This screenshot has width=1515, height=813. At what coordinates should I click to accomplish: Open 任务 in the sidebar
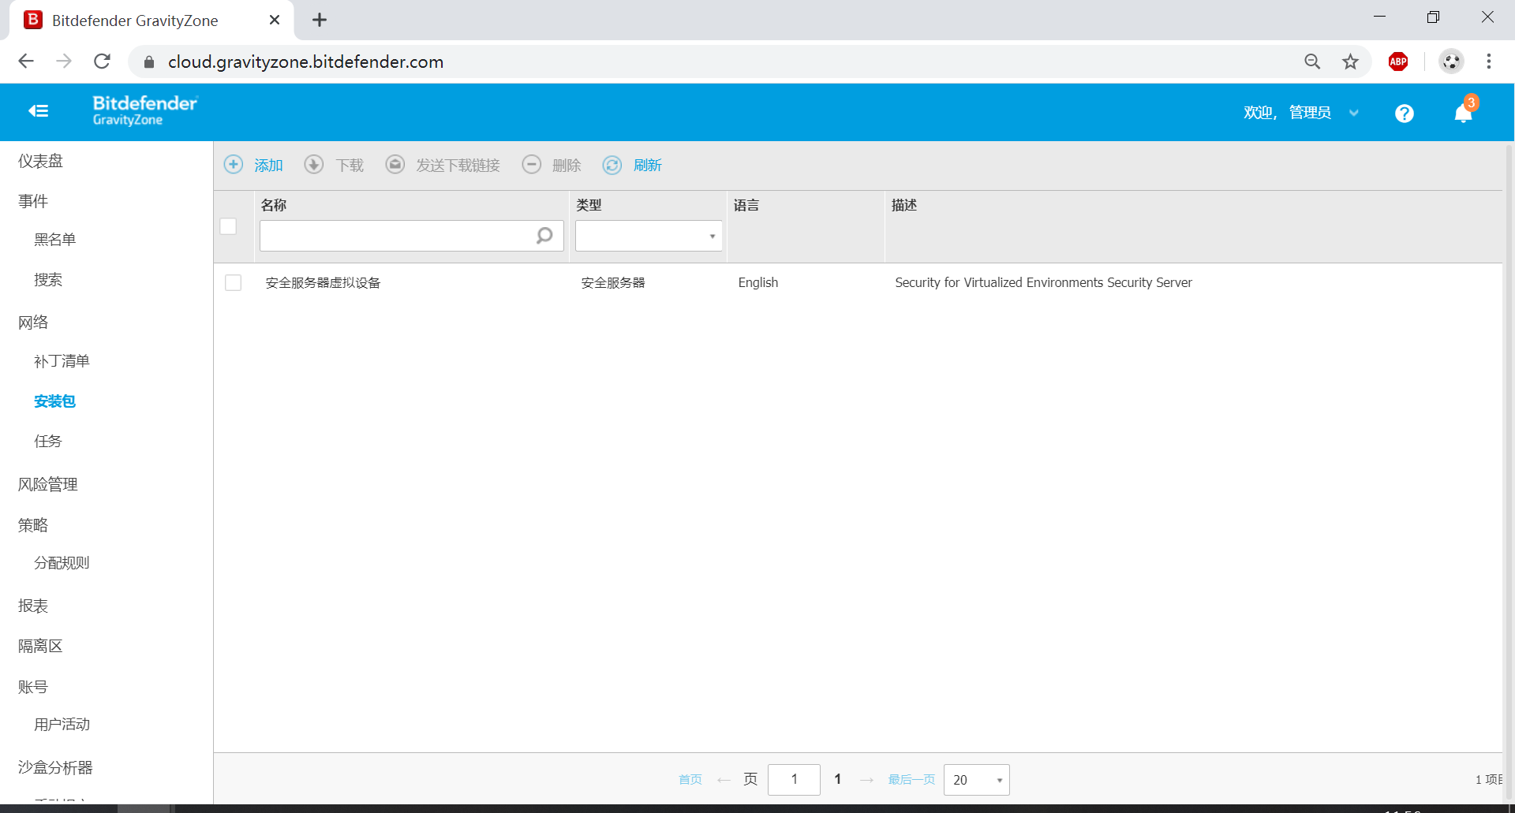click(47, 442)
